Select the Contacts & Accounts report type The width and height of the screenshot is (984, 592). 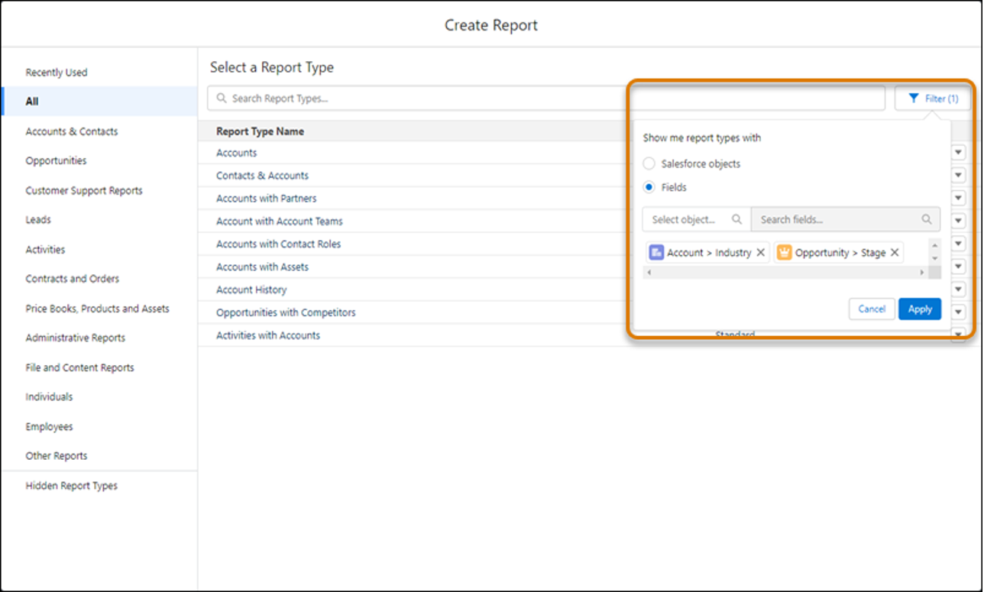point(262,176)
